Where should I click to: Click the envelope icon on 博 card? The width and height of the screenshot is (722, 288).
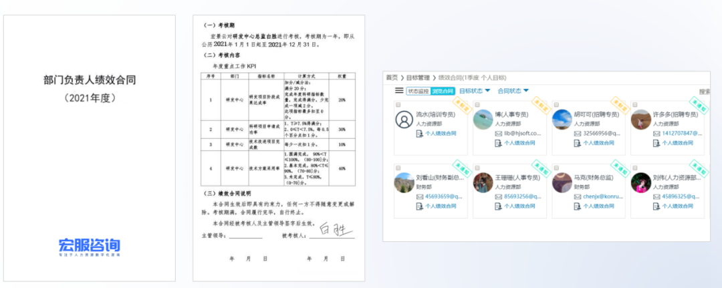(x=498, y=134)
